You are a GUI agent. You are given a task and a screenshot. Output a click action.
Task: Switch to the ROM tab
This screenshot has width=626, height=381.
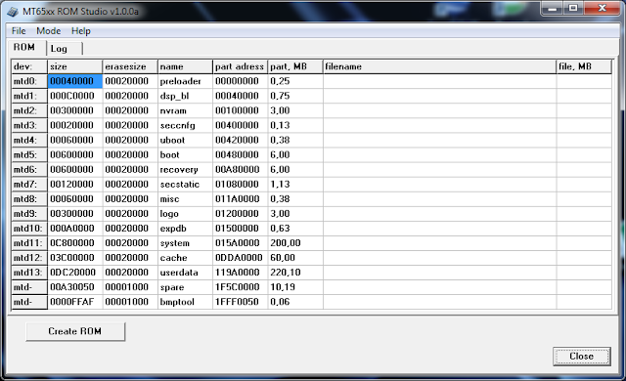pos(24,48)
